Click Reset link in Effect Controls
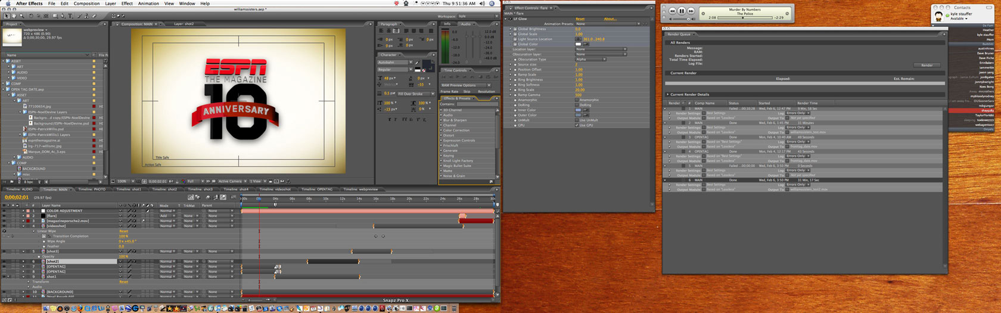Screen dimensions: 1001x313 (x=580, y=19)
